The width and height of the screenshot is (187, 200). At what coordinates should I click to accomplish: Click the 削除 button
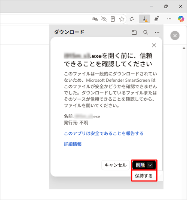[x=140, y=165]
